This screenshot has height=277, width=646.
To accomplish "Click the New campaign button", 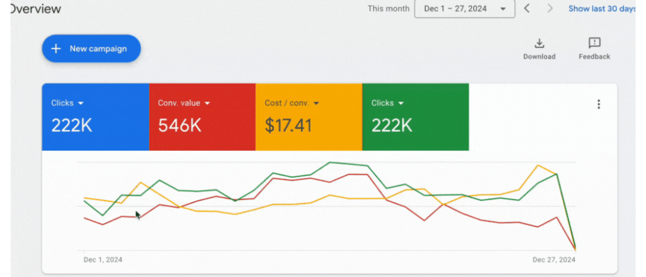I will coord(91,49).
